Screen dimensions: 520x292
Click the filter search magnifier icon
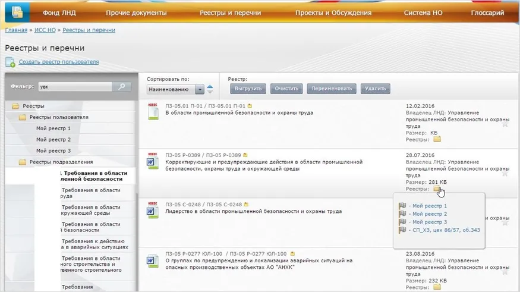[122, 87]
